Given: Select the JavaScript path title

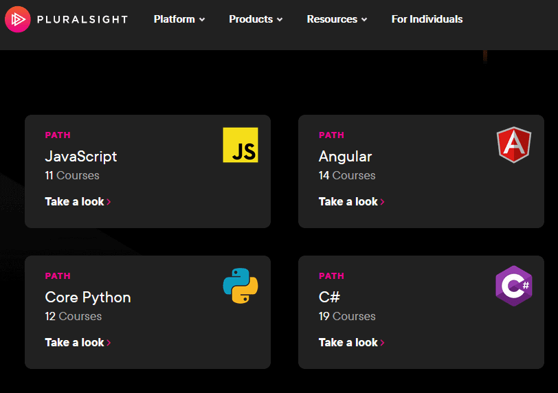Looking at the screenshot, I should 81,157.
